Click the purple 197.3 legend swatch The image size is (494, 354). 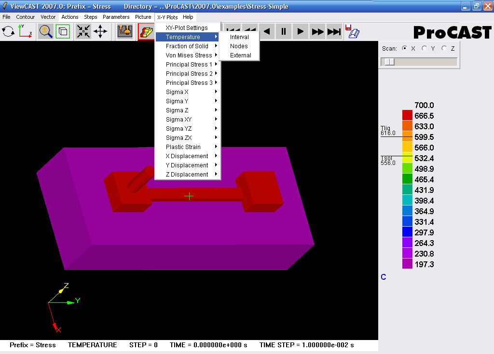pyautogui.click(x=407, y=264)
